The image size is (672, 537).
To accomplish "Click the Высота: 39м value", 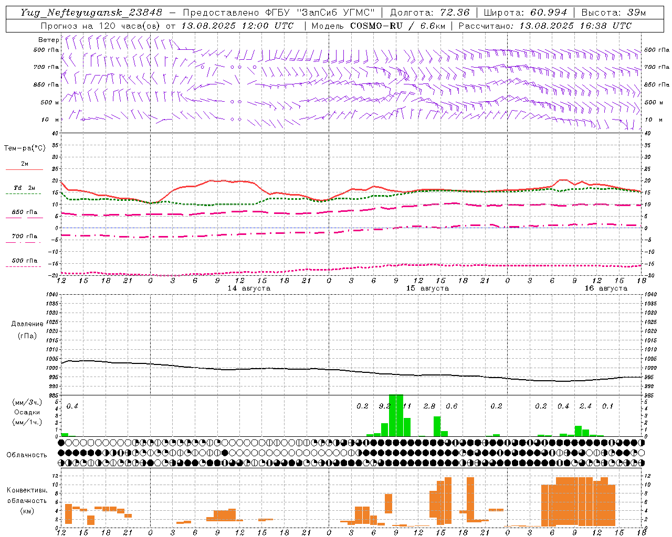I will pos(614,13).
